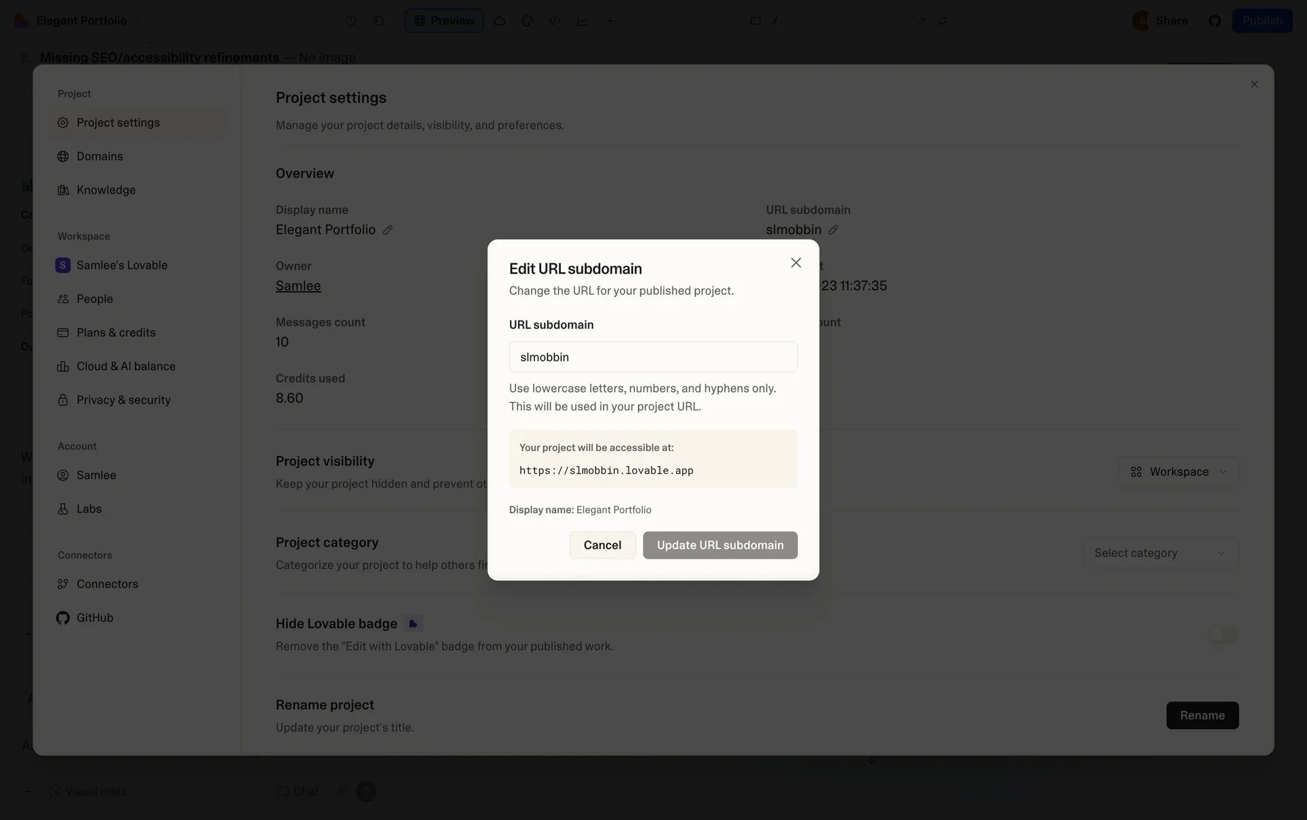1307x820 pixels.
Task: Open Plans & credits in sidebar
Action: click(x=116, y=333)
